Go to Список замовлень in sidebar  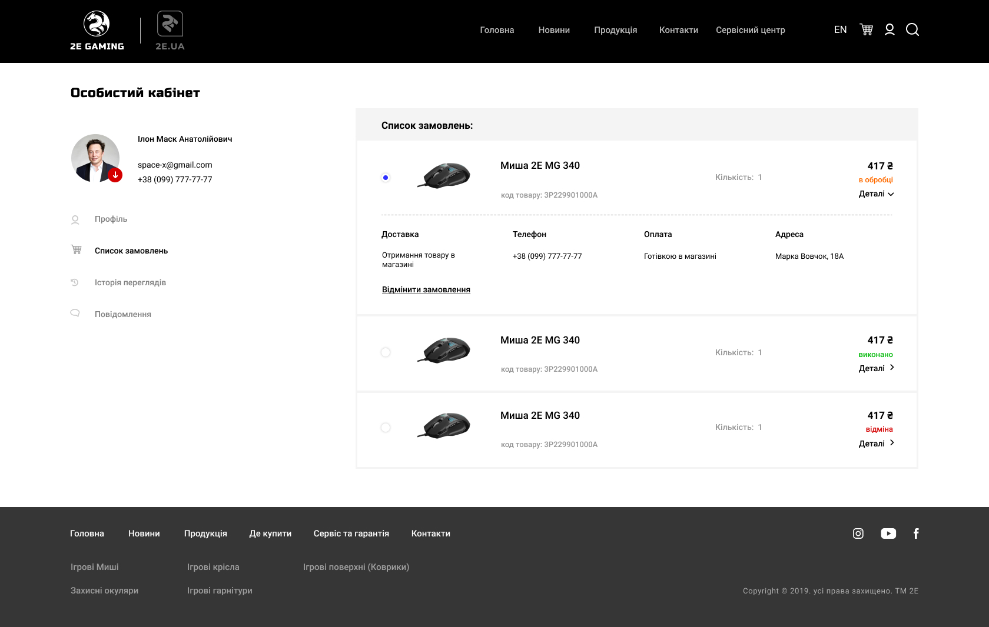click(131, 251)
